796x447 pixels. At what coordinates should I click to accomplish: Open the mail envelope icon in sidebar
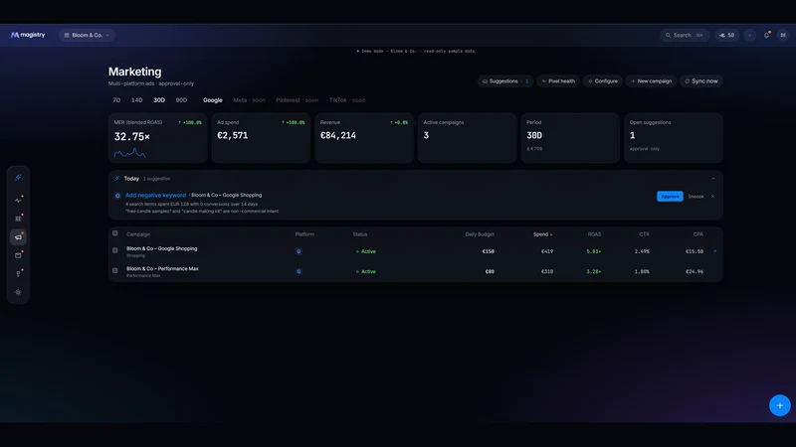pos(18,255)
